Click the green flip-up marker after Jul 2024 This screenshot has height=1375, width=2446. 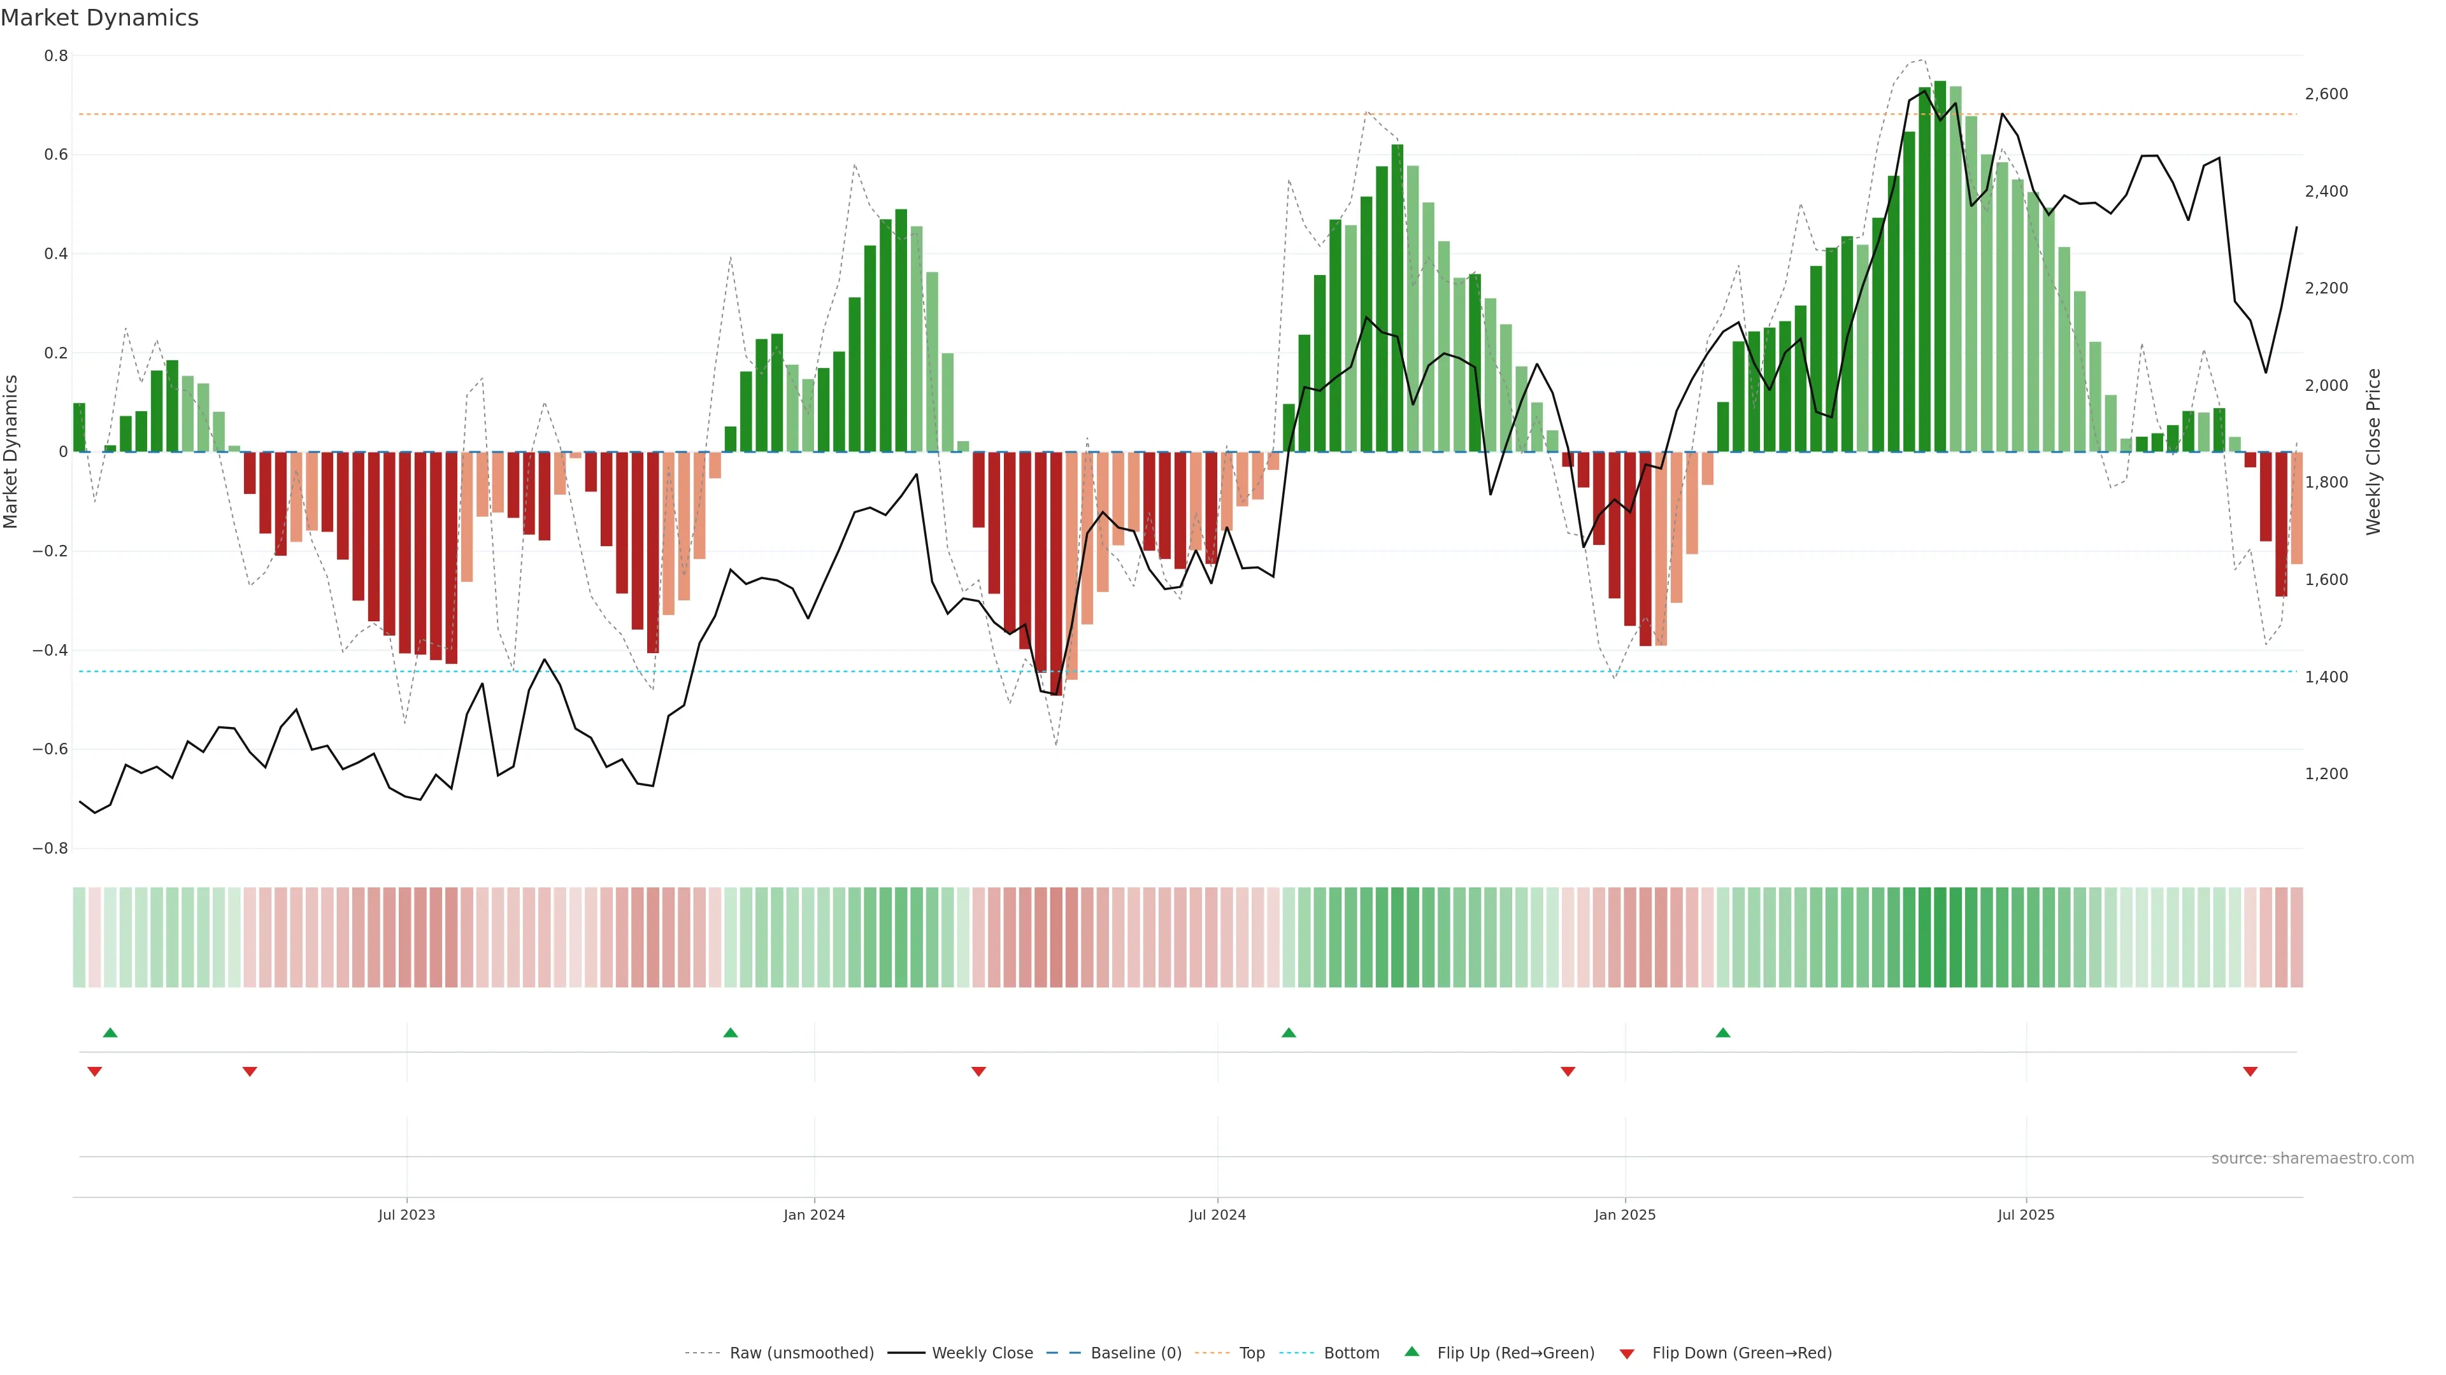tap(1289, 1033)
